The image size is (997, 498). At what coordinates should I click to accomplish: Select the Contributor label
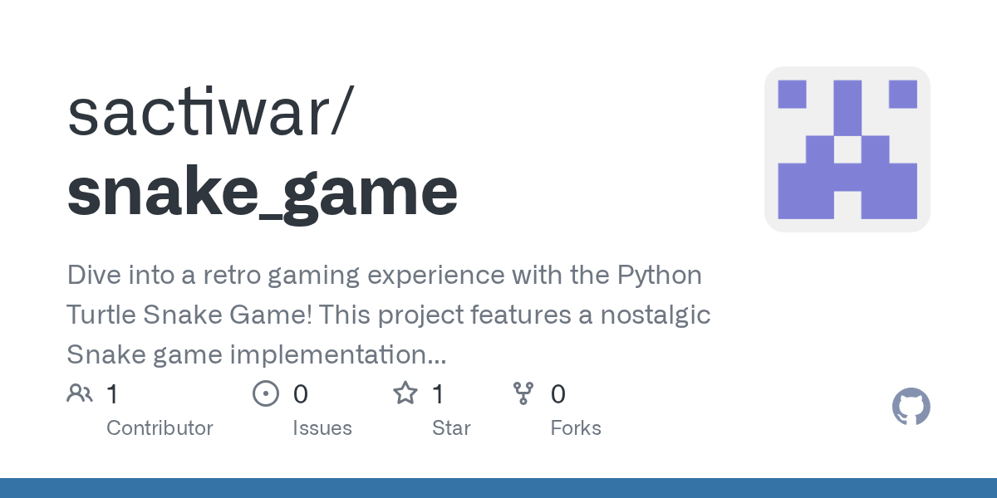pyautogui.click(x=160, y=428)
